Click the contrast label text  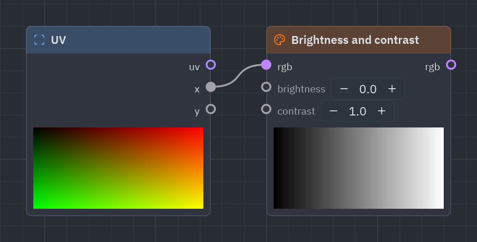[296, 111]
